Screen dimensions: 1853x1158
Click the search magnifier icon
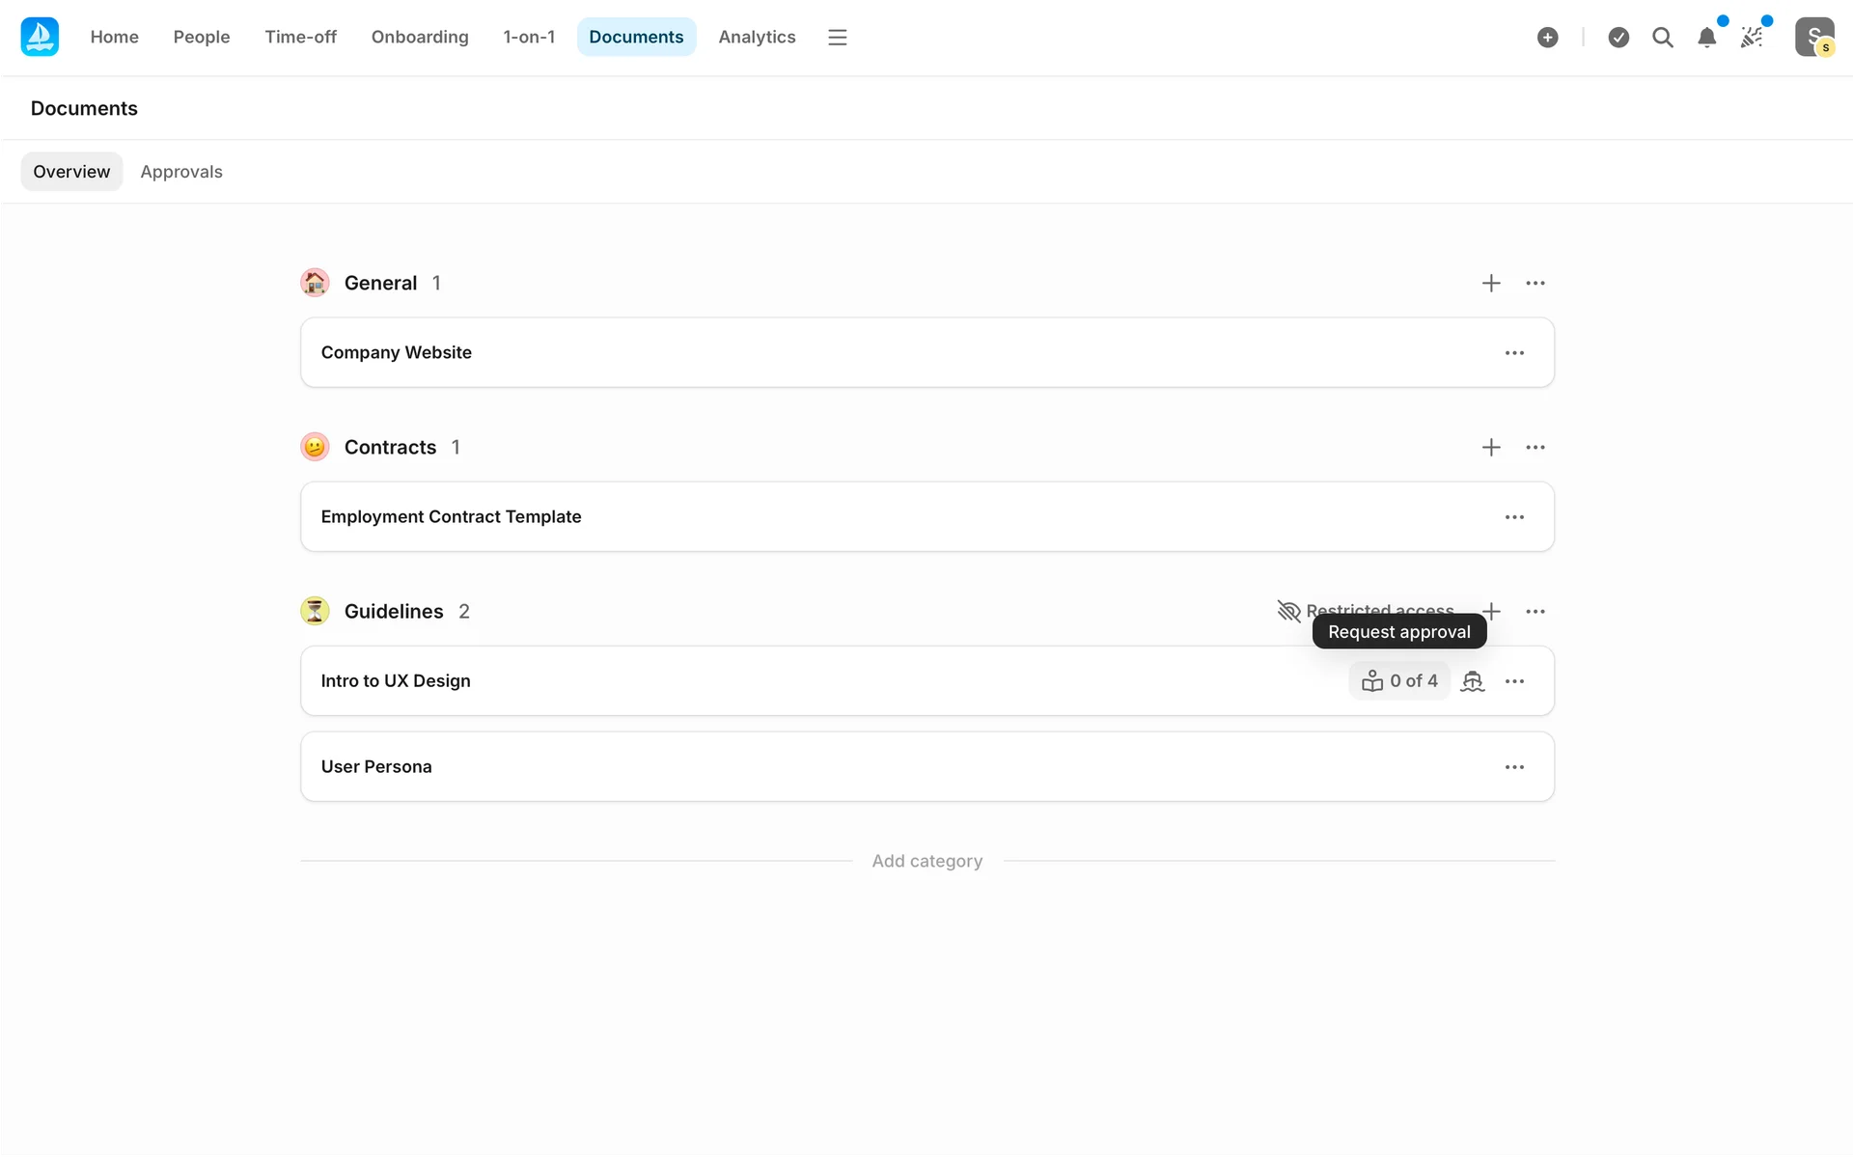pos(1662,38)
